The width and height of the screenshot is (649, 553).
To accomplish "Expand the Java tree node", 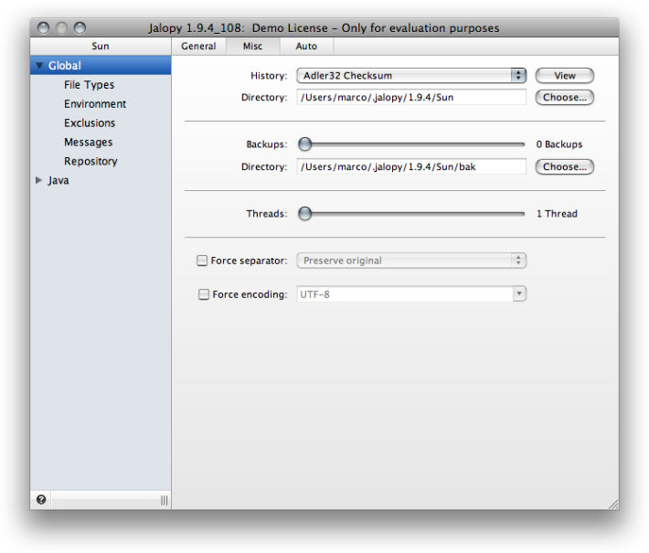I will [39, 180].
